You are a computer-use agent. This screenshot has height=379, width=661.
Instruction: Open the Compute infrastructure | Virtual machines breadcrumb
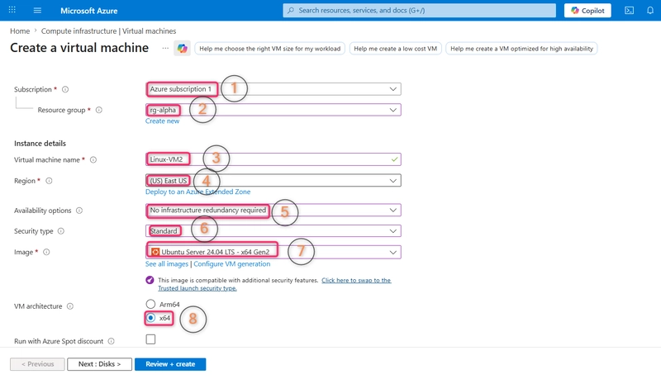108,31
